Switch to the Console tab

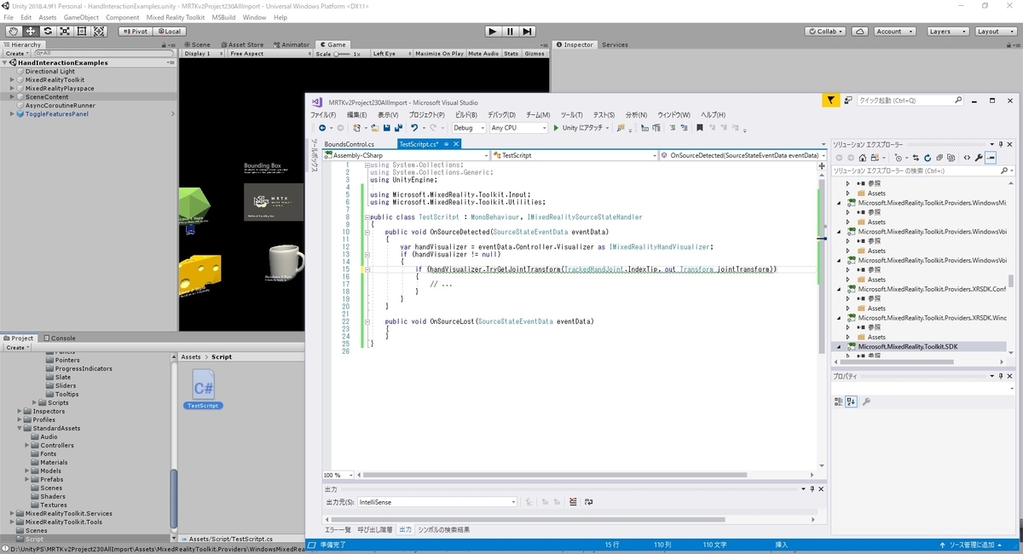point(61,338)
